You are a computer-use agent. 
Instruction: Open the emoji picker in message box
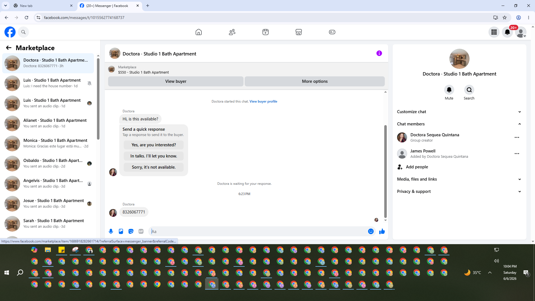pos(371,231)
